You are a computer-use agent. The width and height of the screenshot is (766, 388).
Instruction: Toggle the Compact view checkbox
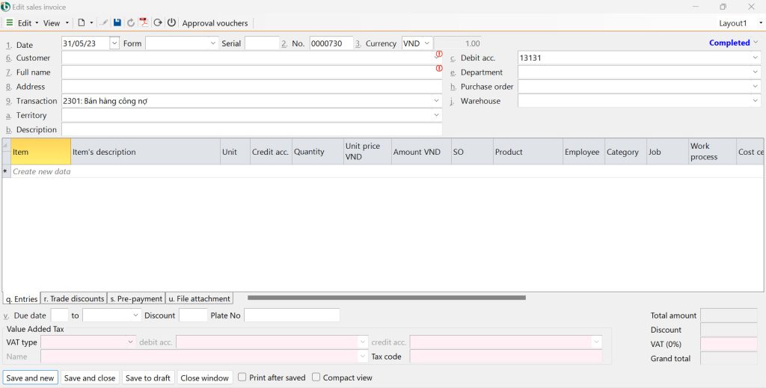[x=316, y=378]
